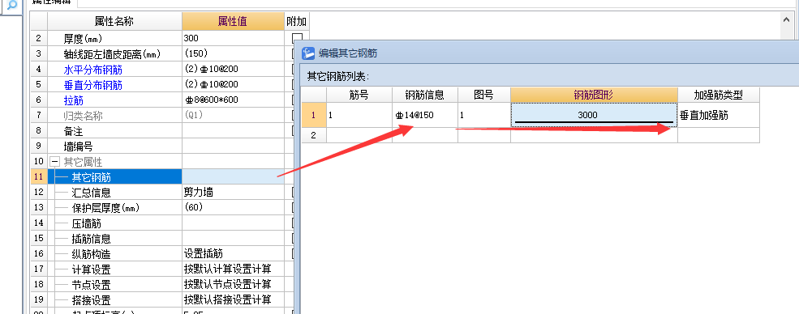Click the value 按默认计算设置计算
Viewport: 799px width, 314px height.
[233, 269]
